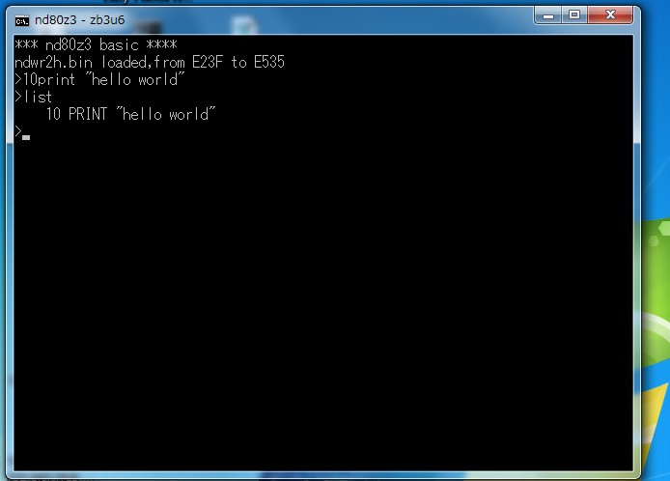
Task: Click the PRINT keyword in the listing
Action: [88, 114]
